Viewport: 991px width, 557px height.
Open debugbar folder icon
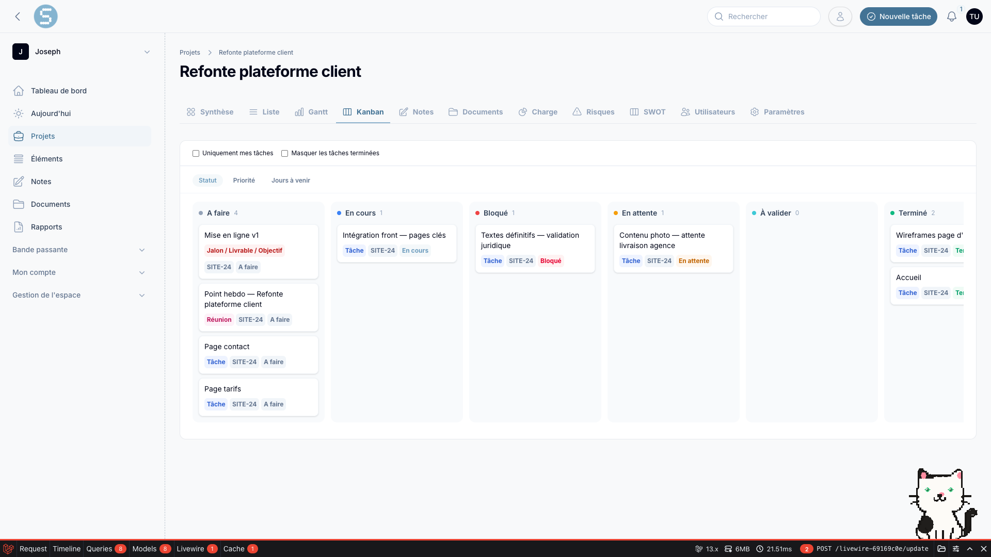[x=941, y=549]
